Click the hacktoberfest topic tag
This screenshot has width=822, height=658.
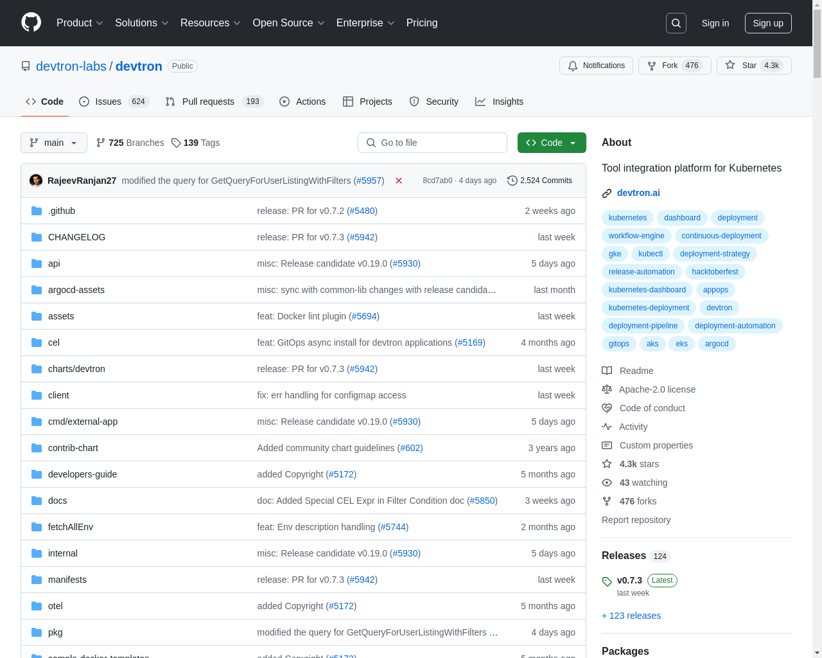pos(715,272)
